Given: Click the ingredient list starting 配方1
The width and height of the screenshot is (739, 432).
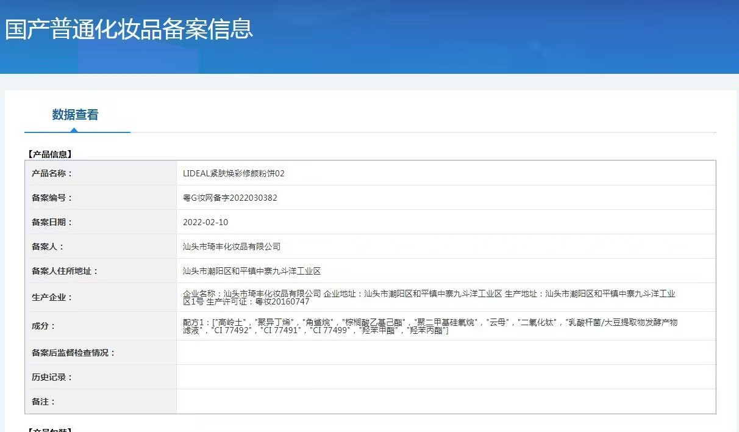Looking at the screenshot, I should (430, 326).
